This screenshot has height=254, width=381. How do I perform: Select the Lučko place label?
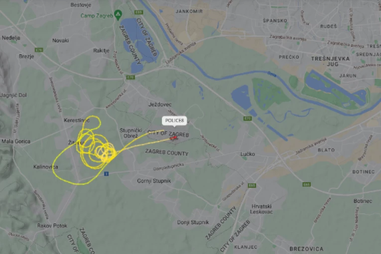point(248,154)
